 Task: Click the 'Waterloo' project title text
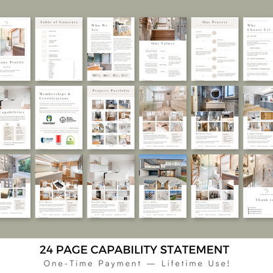(x=201, y=202)
